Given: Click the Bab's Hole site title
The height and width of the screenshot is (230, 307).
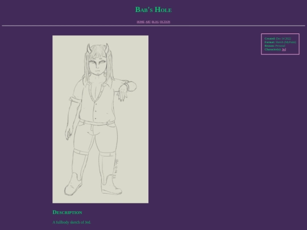Looking at the screenshot, I should pyautogui.click(x=153, y=10).
